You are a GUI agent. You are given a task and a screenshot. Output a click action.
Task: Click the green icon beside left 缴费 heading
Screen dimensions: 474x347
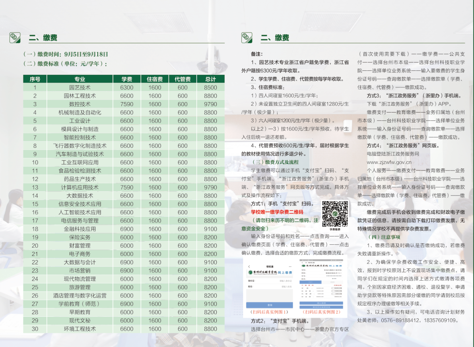(x=15, y=38)
